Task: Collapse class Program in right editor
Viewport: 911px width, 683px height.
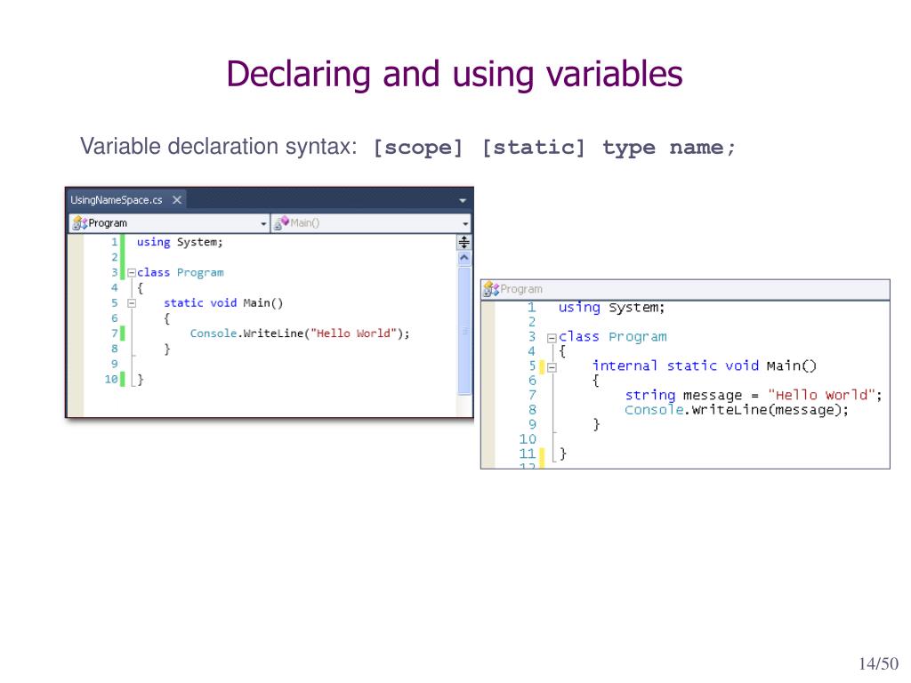Action: (552, 337)
